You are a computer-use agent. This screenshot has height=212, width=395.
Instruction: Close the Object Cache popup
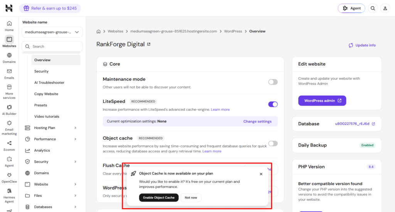[x=261, y=174]
